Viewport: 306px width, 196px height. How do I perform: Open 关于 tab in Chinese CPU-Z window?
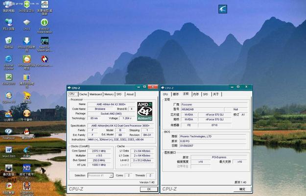(216, 94)
